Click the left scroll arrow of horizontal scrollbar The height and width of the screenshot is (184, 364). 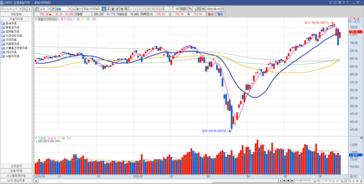pyautogui.click(x=36, y=181)
